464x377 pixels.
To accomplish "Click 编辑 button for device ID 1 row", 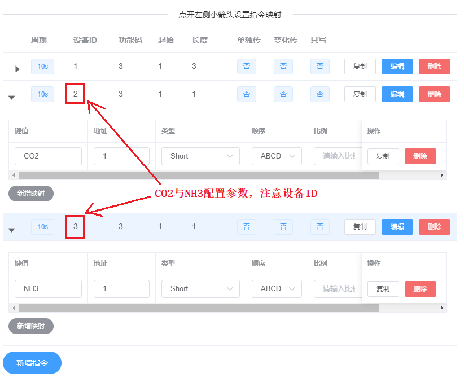I will [397, 67].
